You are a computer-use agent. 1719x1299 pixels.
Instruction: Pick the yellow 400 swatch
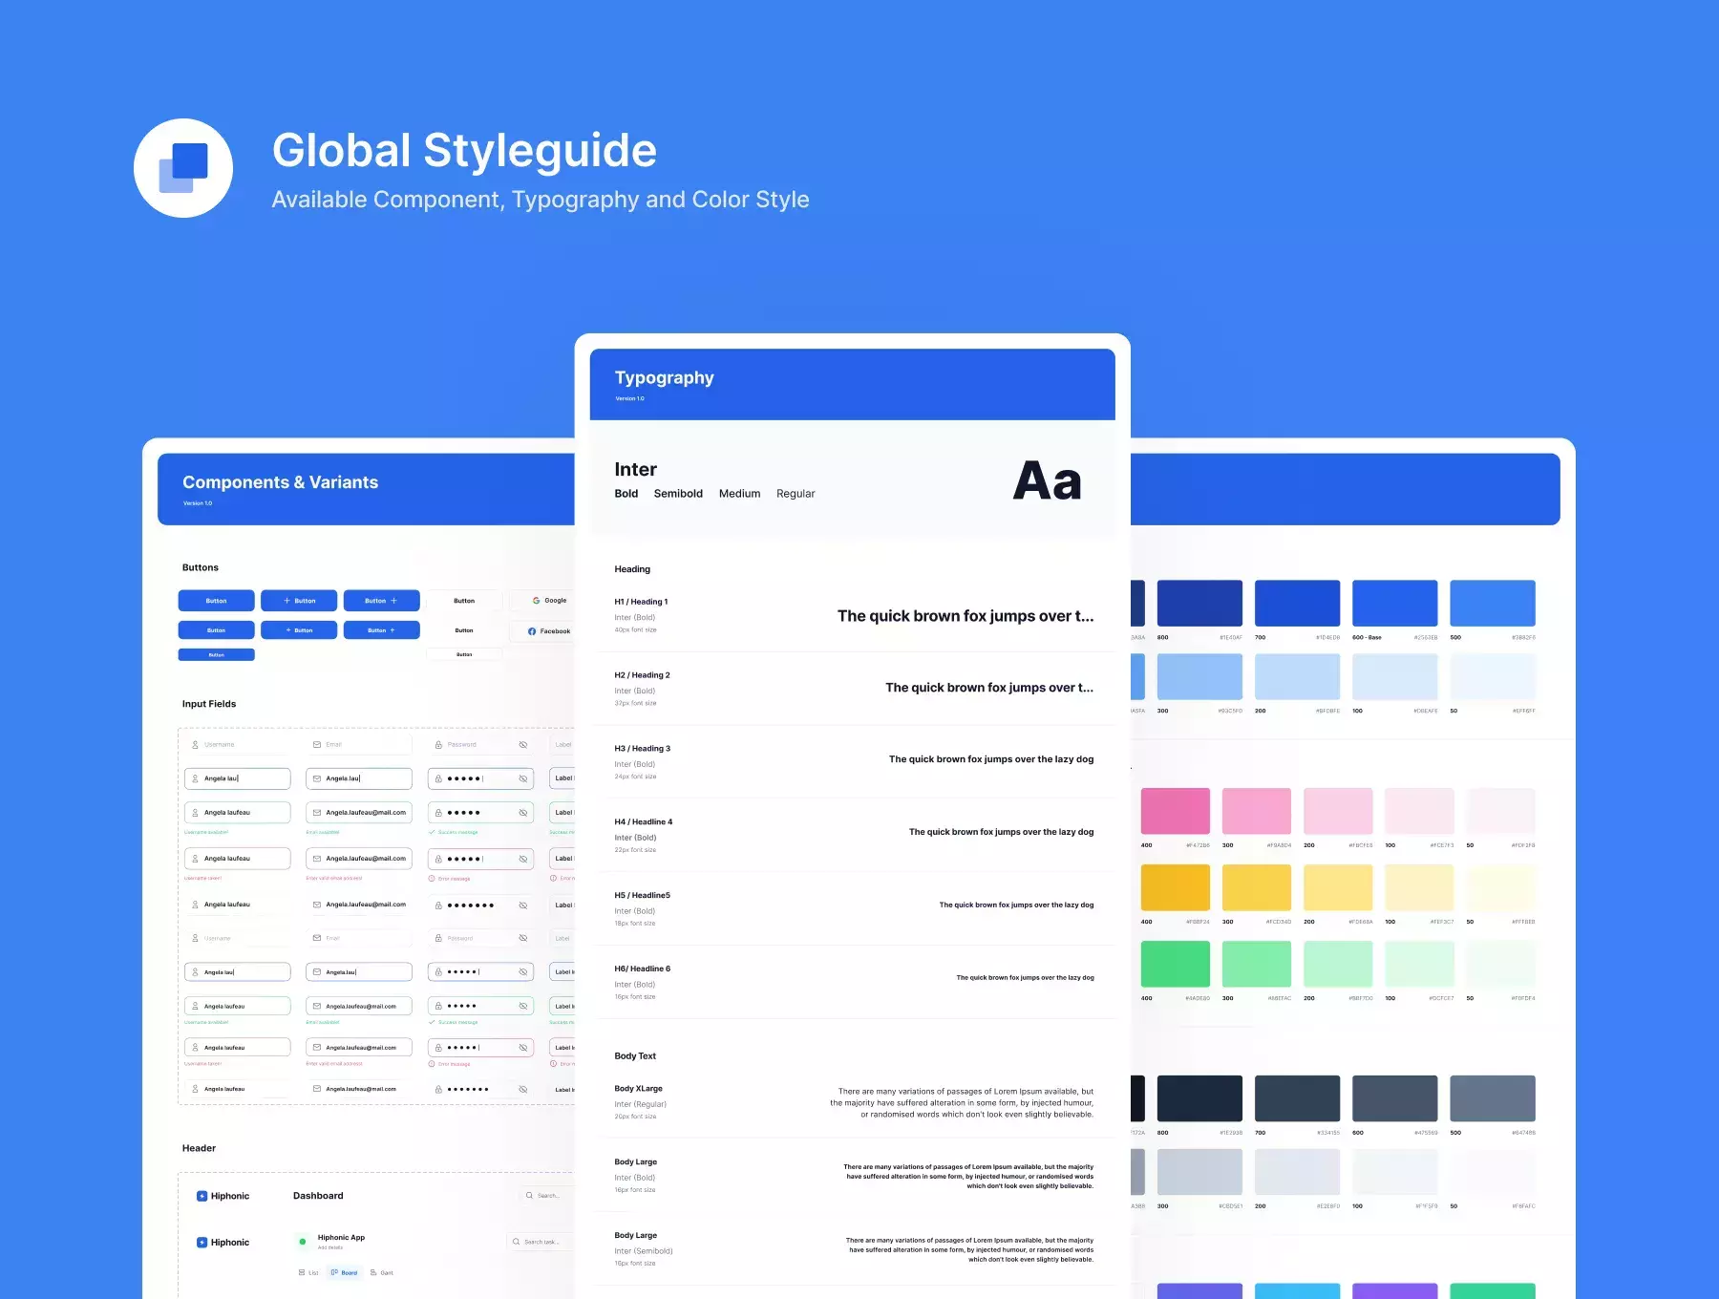(x=1176, y=887)
